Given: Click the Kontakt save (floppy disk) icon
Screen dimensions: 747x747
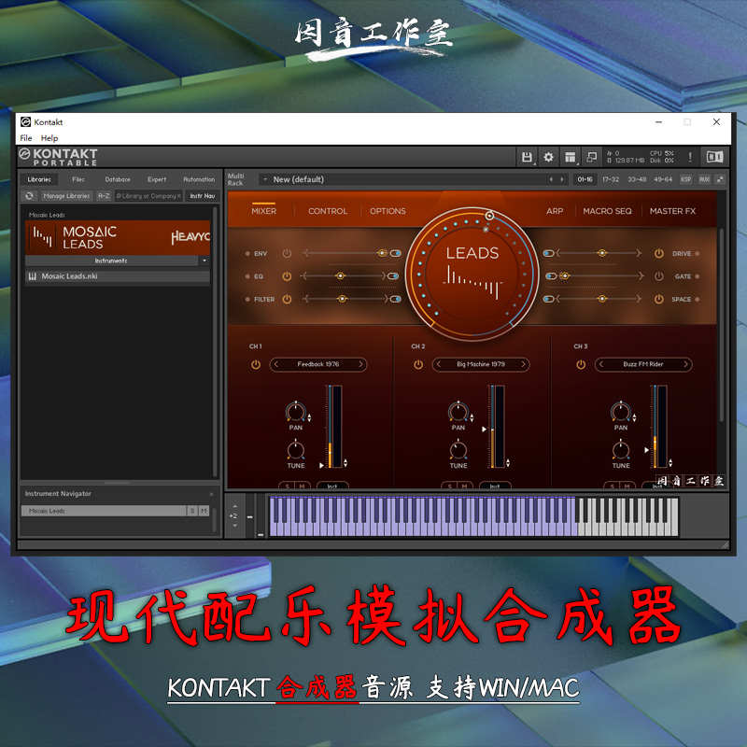Looking at the screenshot, I should point(527,157).
